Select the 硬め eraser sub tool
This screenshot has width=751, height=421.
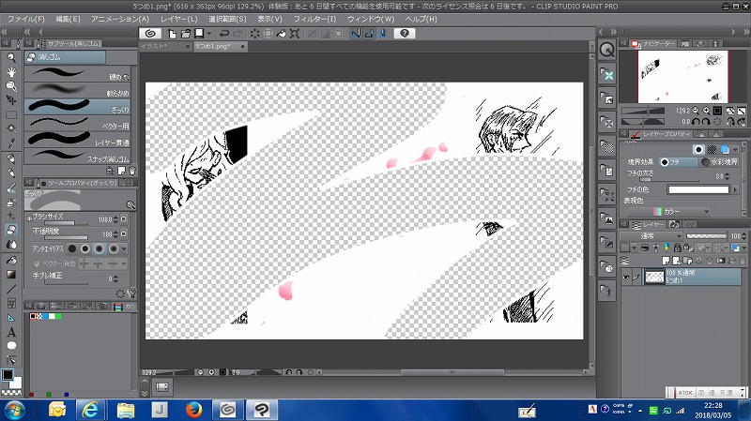coord(77,74)
